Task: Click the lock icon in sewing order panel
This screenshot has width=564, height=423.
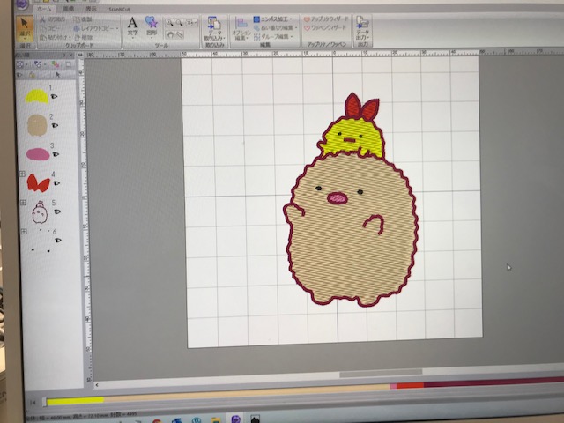Action: tap(33, 75)
